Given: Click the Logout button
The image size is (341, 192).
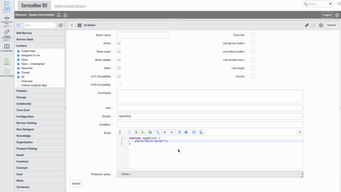Looking at the screenshot, I should pos(327,15).
